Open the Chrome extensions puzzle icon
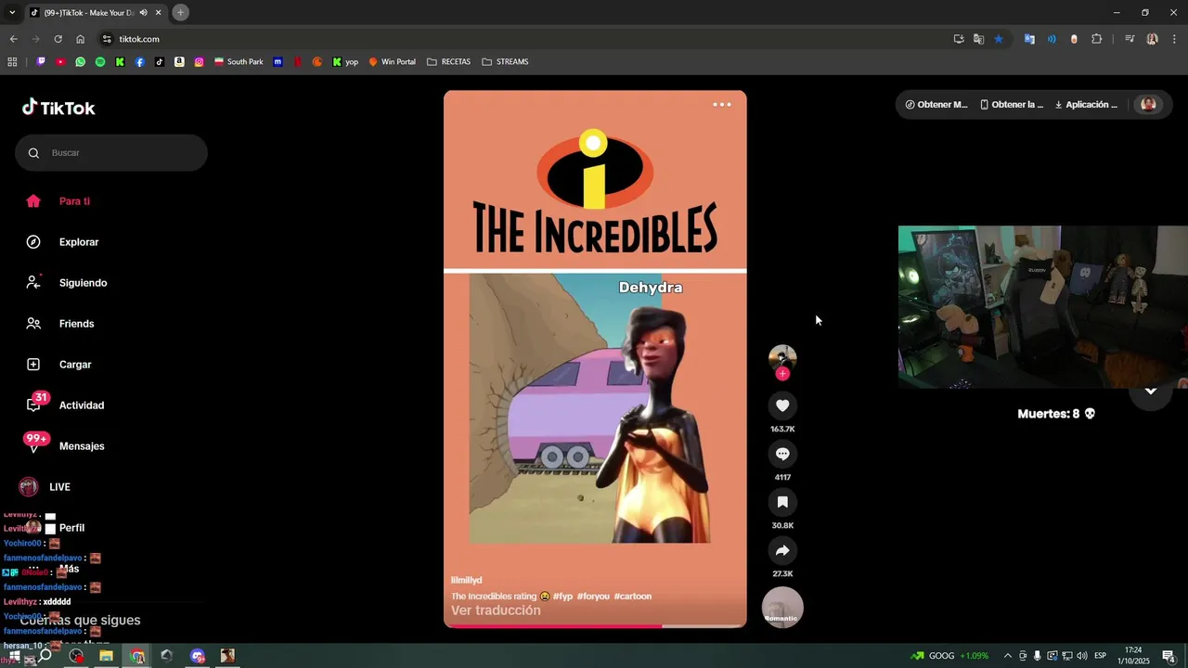The width and height of the screenshot is (1188, 668). click(x=1097, y=39)
